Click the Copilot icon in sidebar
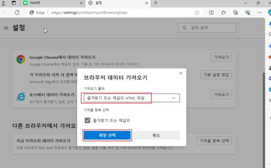Viewport: 271px width, 168px height. 269,12
